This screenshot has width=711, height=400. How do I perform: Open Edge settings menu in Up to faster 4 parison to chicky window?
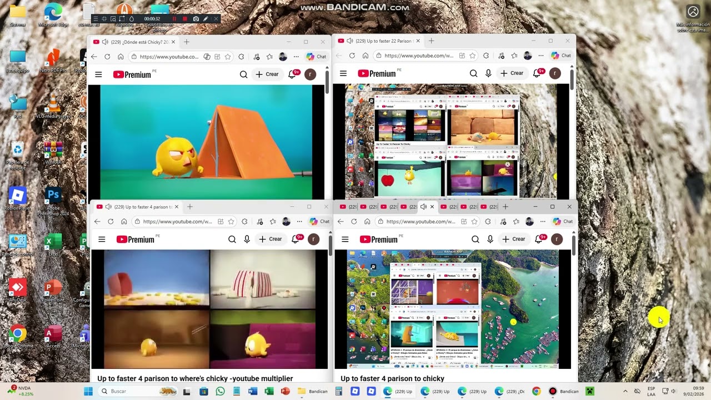point(544,221)
